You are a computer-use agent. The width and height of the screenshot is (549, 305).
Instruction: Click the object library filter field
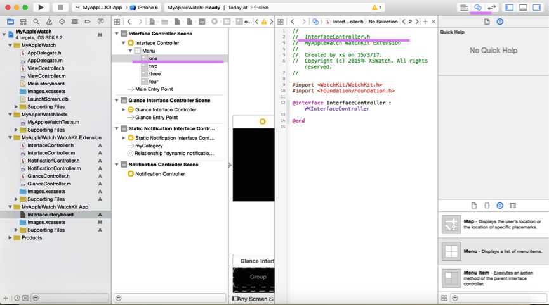point(499,298)
